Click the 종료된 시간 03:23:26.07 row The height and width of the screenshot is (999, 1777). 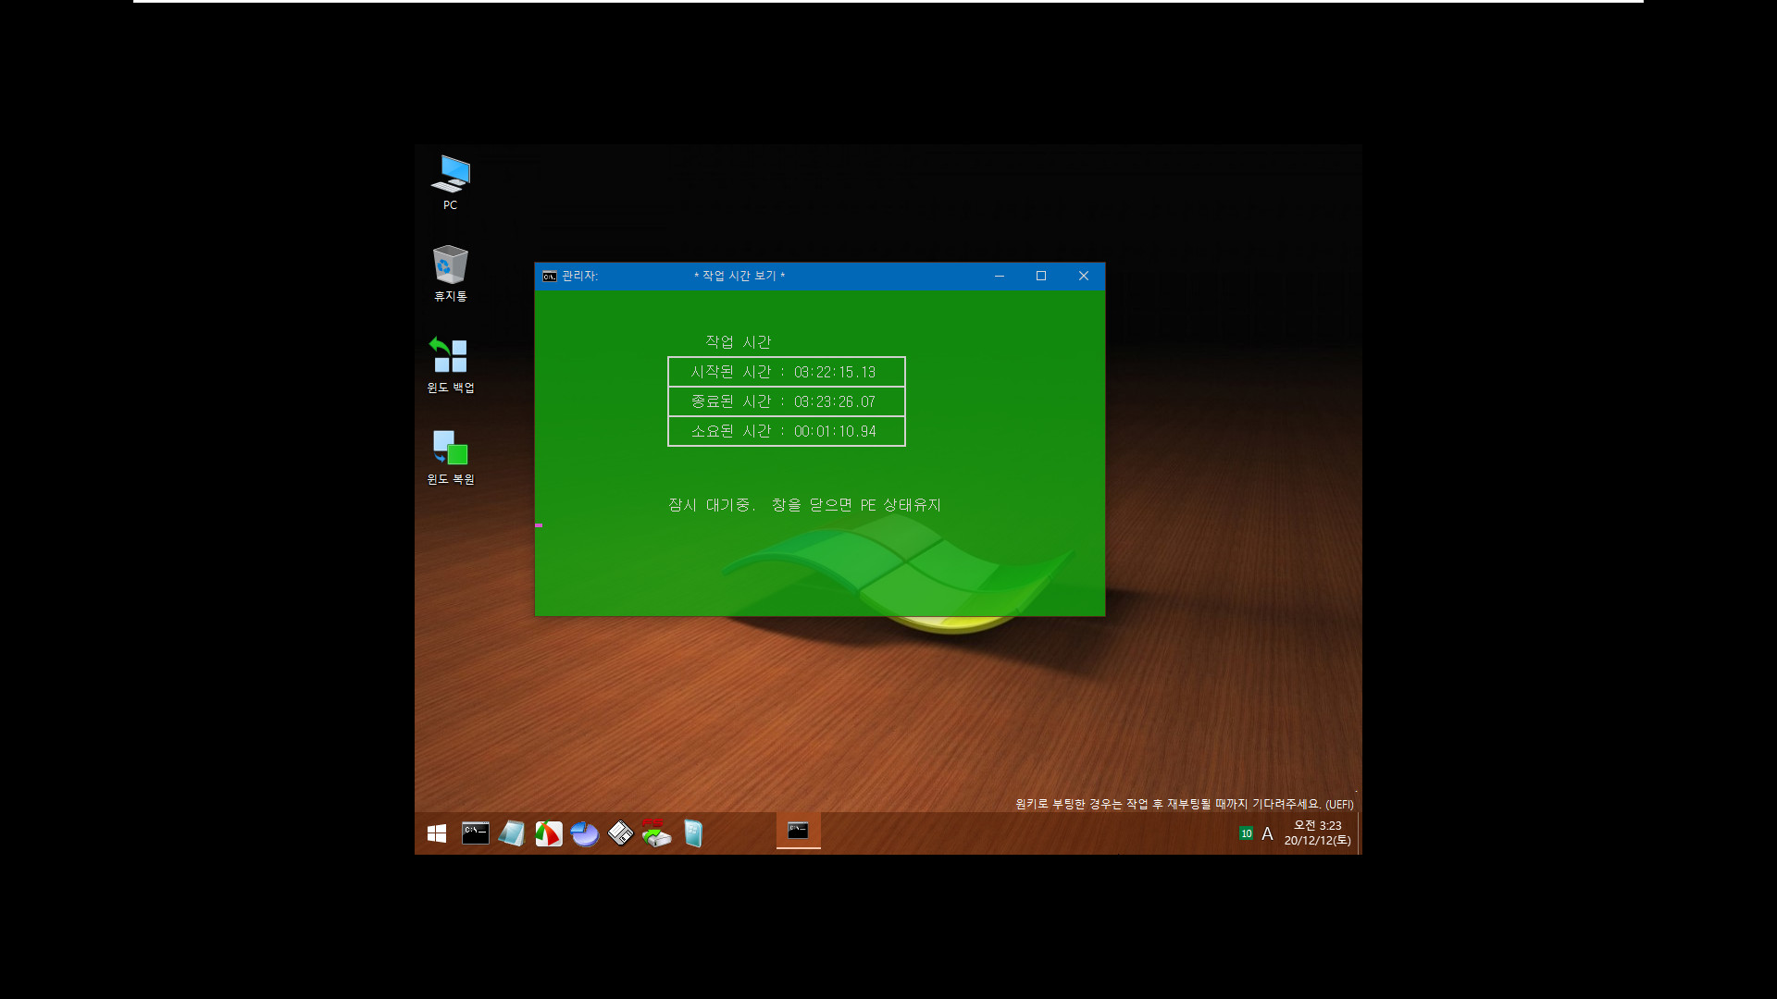click(787, 401)
